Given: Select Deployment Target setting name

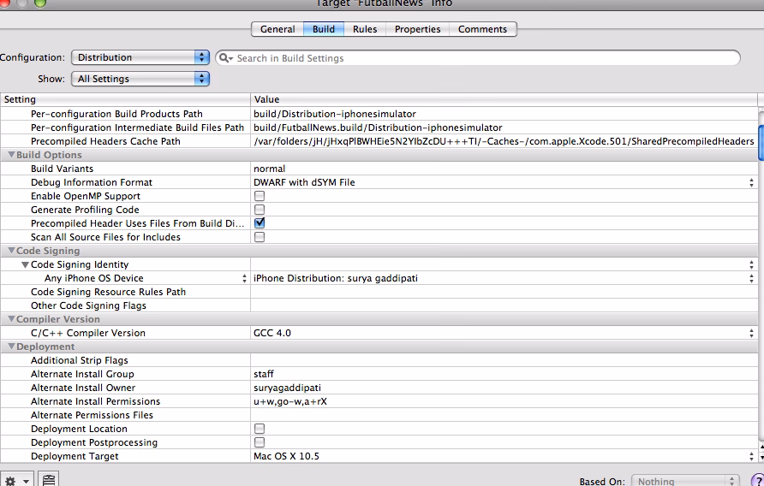Looking at the screenshot, I should coord(75,456).
